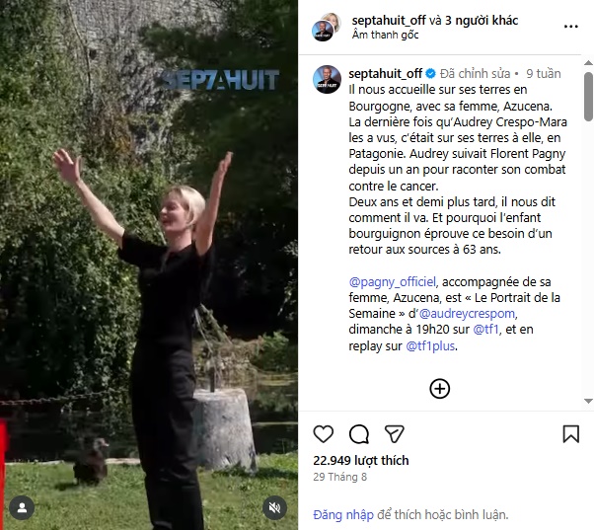Image resolution: width=594 pixels, height=530 pixels.
Task: Show tagged people icon on video
Action: pyautogui.click(x=22, y=507)
